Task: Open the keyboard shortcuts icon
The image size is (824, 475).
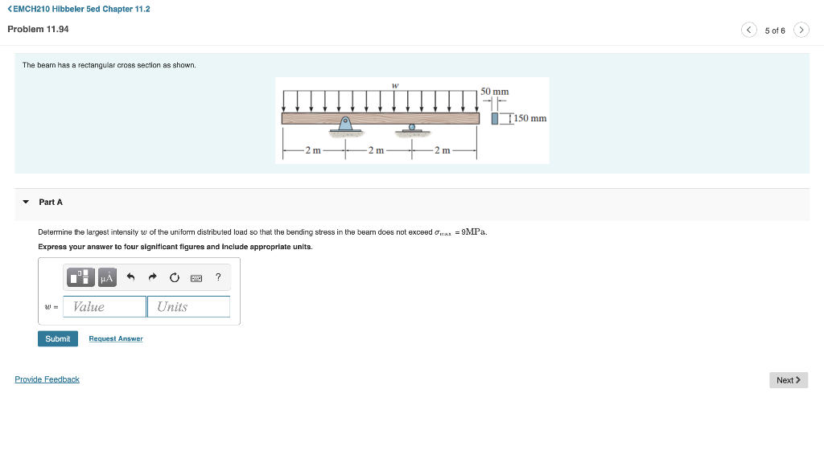Action: point(196,277)
